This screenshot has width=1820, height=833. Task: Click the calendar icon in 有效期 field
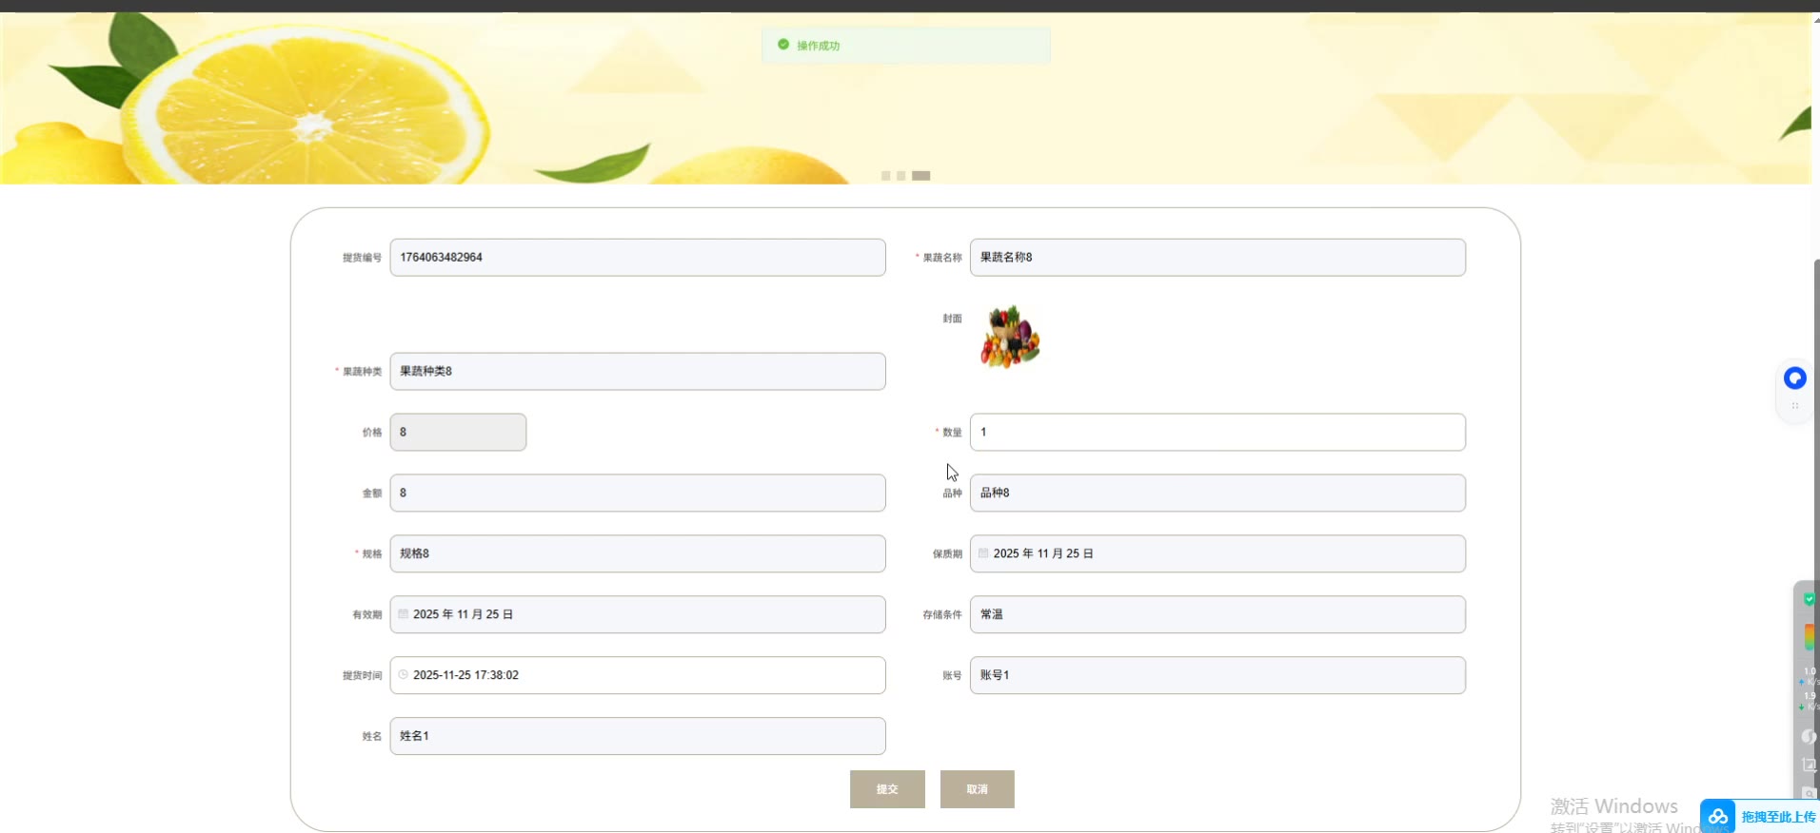coord(404,614)
